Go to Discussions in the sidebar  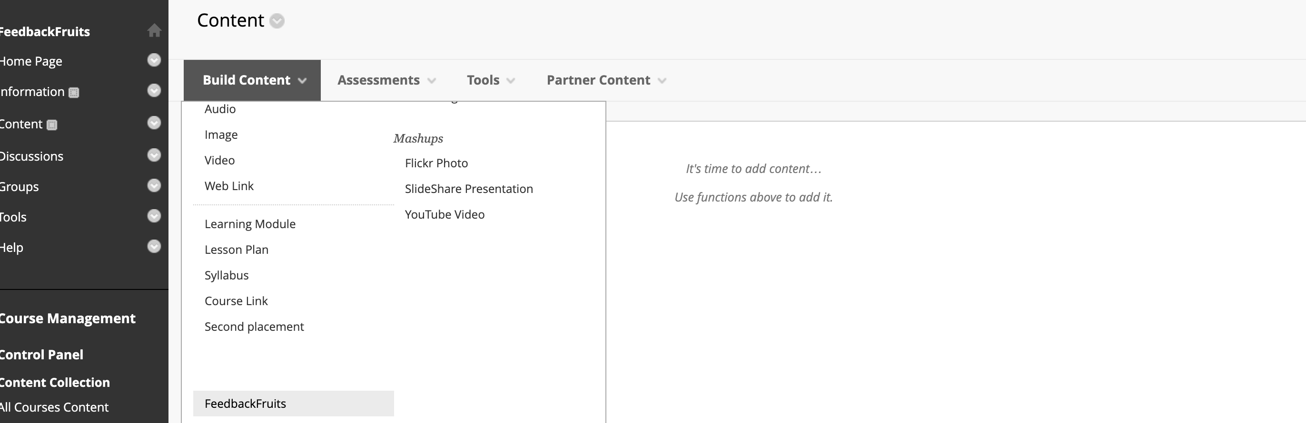click(x=31, y=156)
